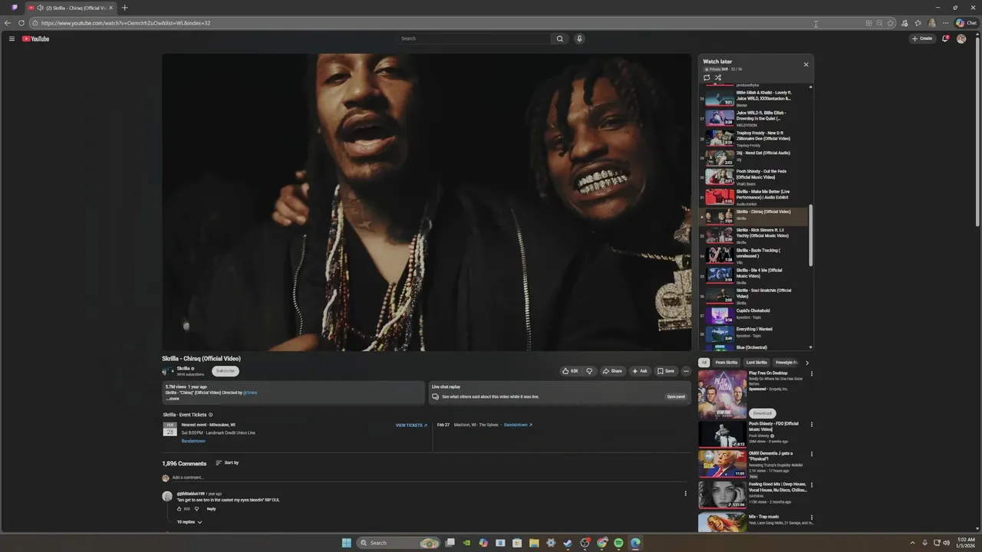Show event tickets info icon
The height and width of the screenshot is (552, 982).
tap(211, 415)
